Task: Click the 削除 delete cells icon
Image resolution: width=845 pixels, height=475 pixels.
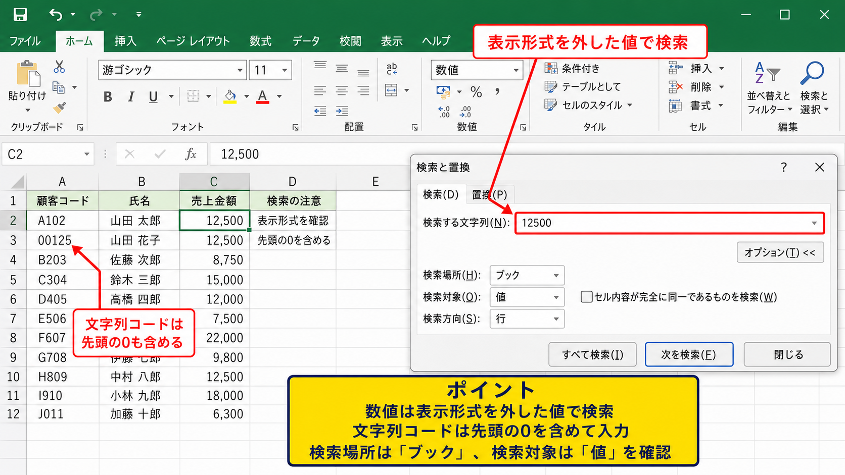Action: pos(676,87)
